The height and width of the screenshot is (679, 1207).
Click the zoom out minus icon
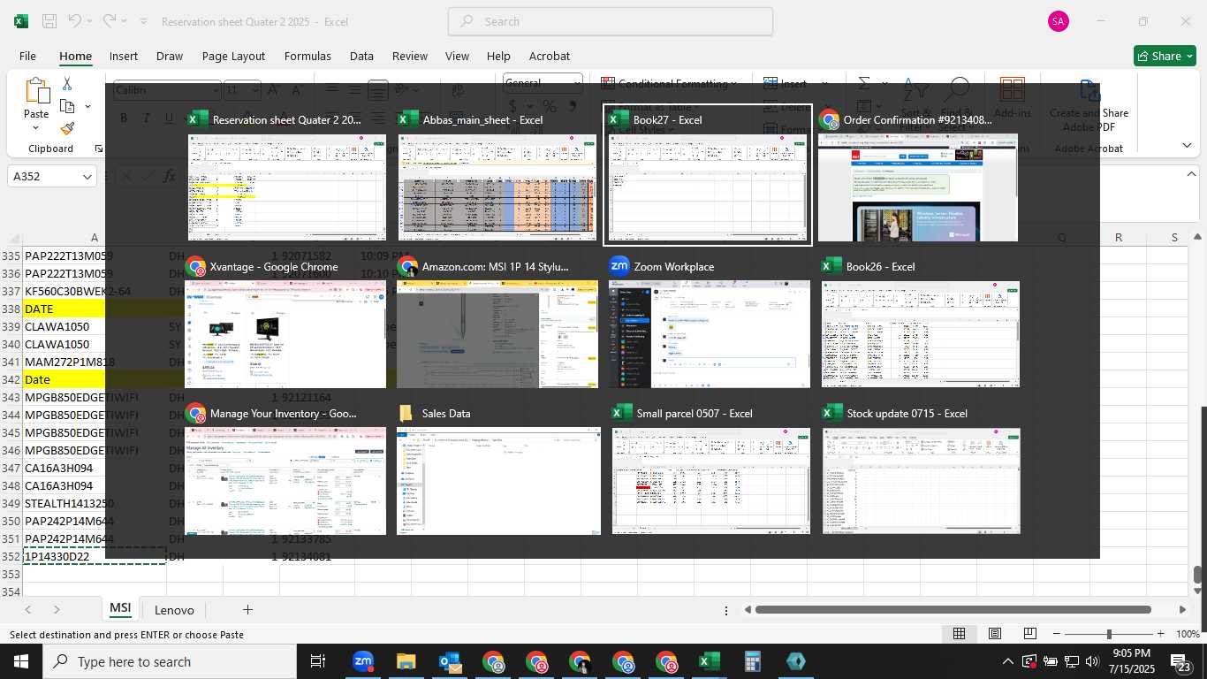(1057, 634)
